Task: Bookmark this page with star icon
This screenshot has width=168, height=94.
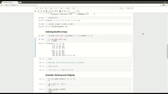Action: pyautogui.click(x=161, y=5)
